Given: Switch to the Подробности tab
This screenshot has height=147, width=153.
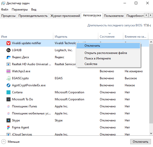Looking at the screenshot, I should pyautogui.click(x=134, y=16).
